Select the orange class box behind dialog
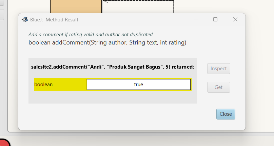This screenshot has height=146, width=274. click(x=76, y=6)
